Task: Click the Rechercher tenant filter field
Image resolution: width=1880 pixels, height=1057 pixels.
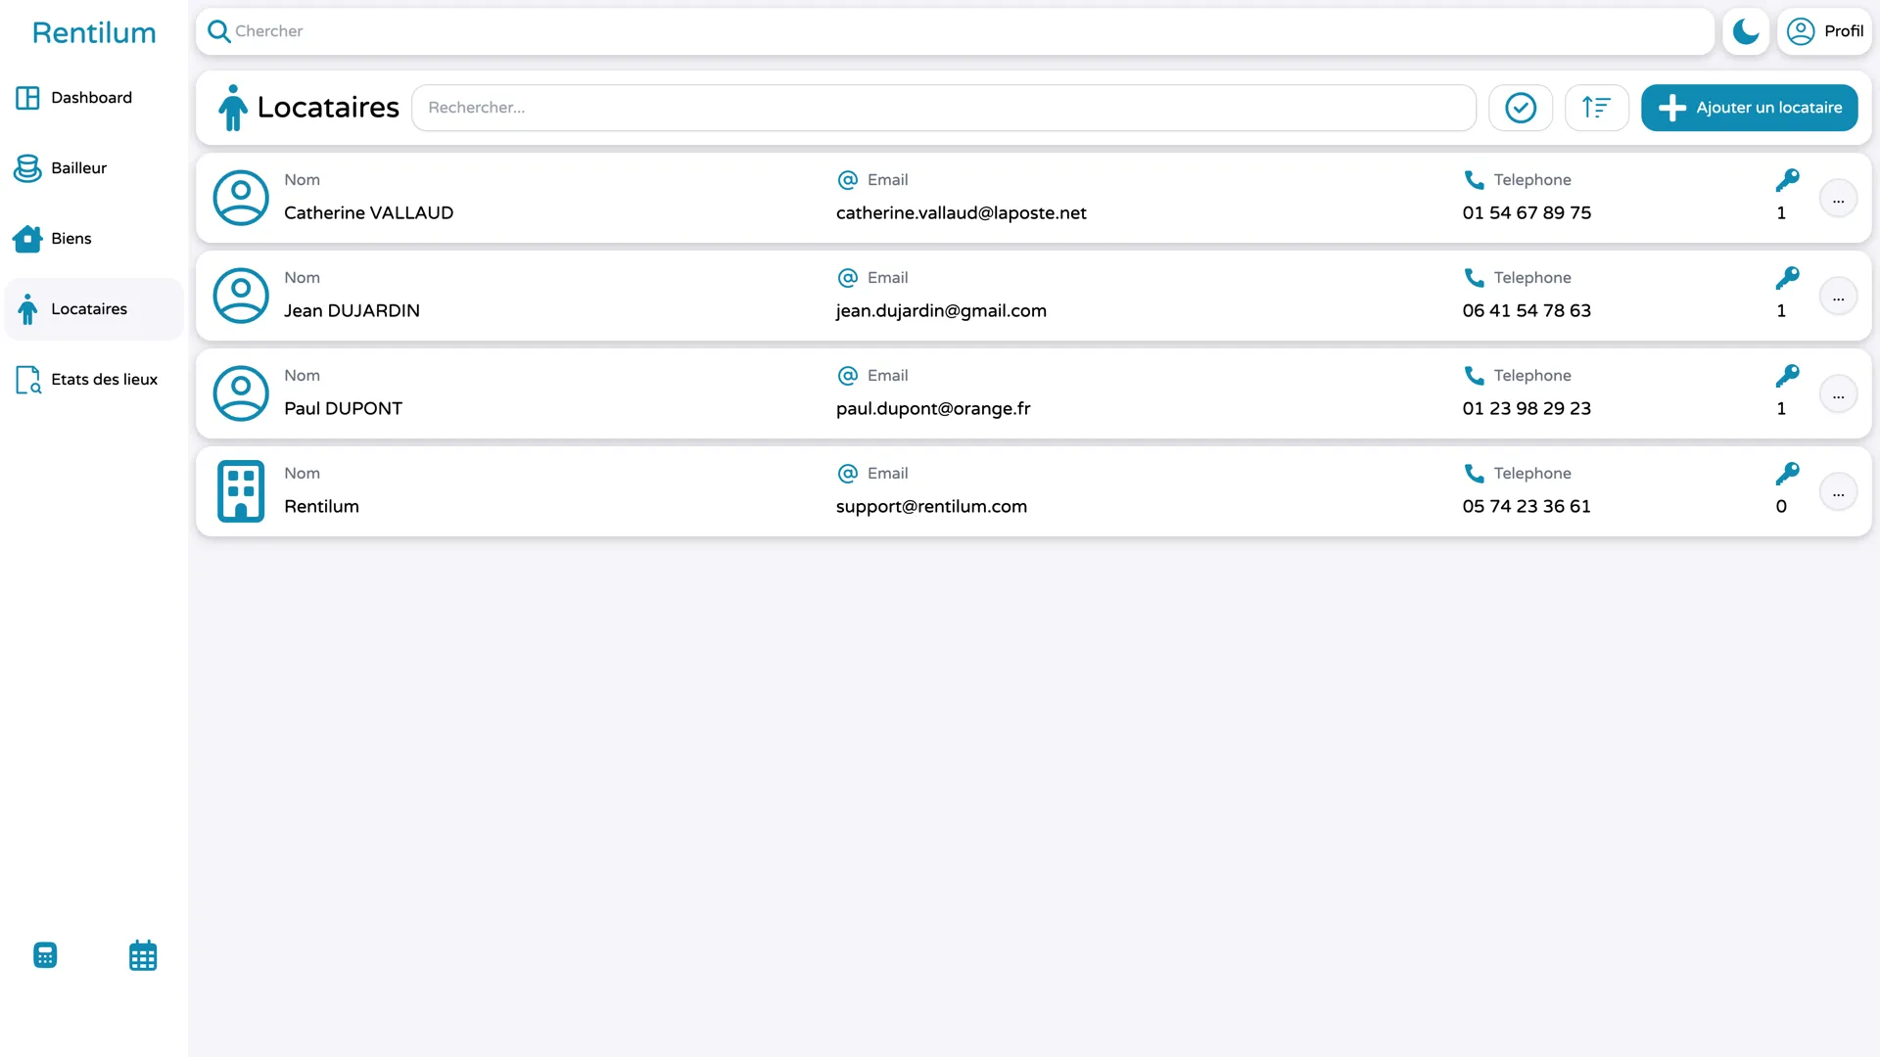Action: tap(944, 108)
